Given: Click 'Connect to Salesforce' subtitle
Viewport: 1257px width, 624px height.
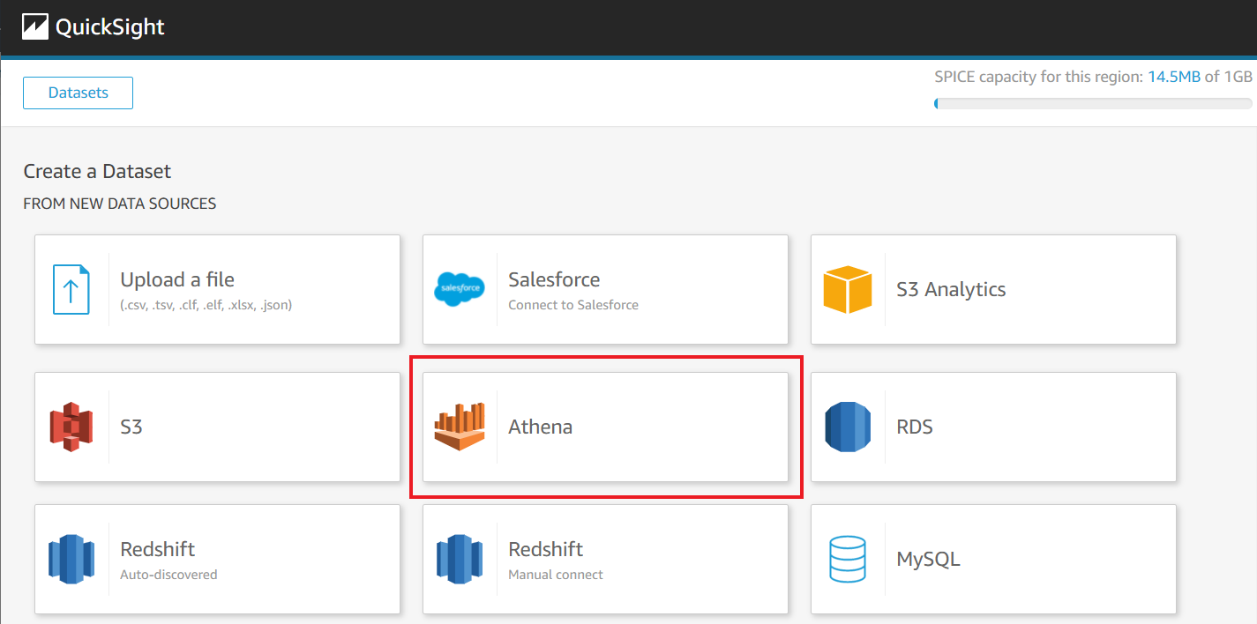Looking at the screenshot, I should pos(573,305).
